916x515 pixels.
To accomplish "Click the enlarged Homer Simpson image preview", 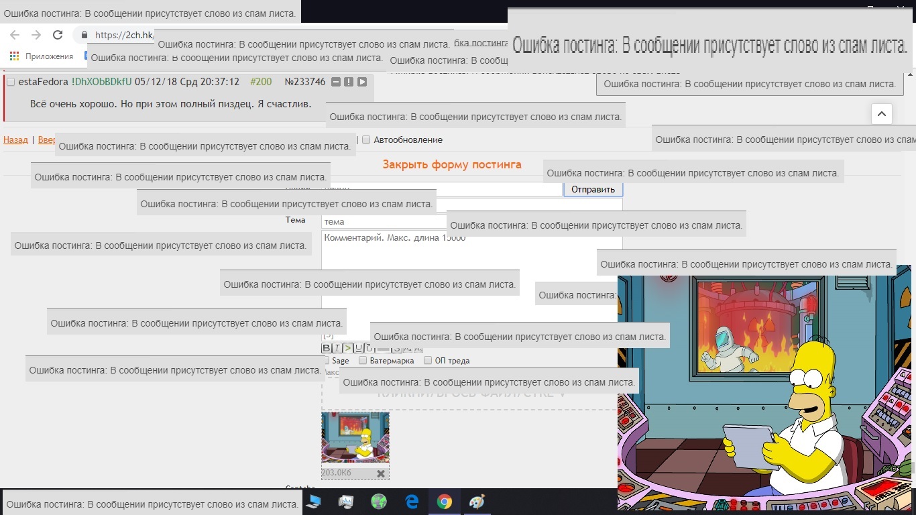I will [x=764, y=389].
